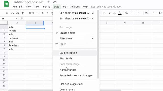The height and width of the screenshot is (91, 163).
Task: Open the Help menu
Action: click(x=85, y=7)
